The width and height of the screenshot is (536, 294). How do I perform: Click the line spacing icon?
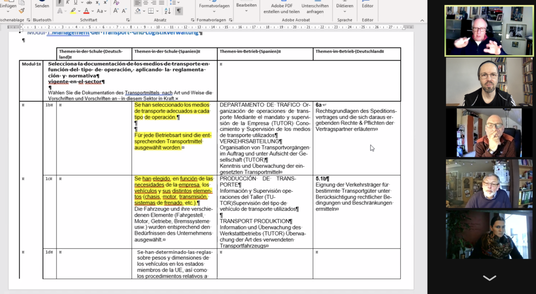(173, 3)
